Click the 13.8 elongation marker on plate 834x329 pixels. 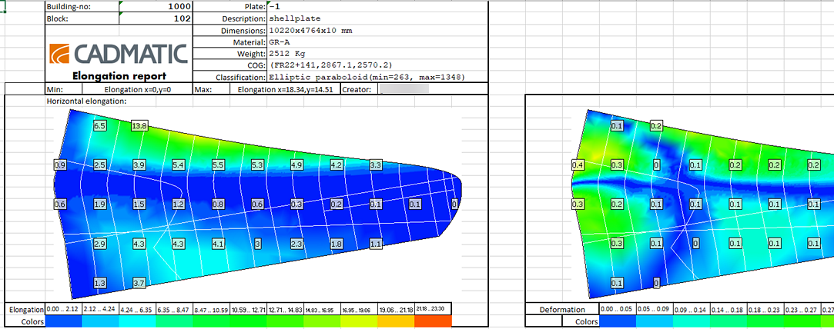tap(139, 125)
